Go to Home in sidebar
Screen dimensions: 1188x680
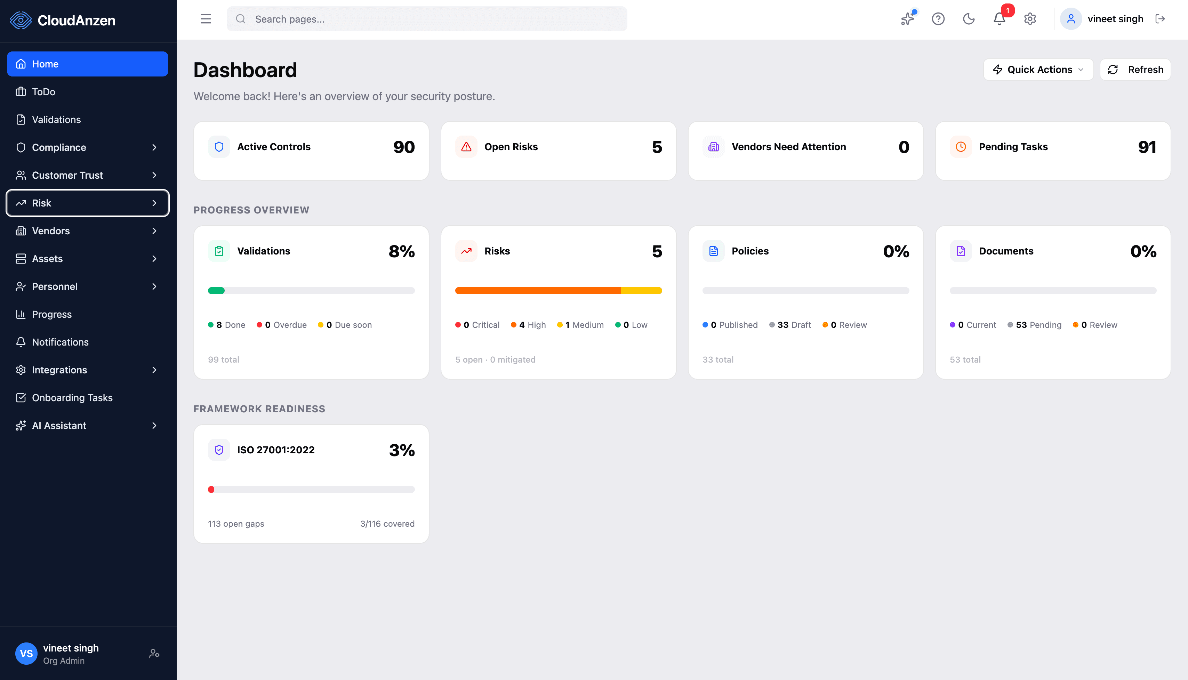87,64
